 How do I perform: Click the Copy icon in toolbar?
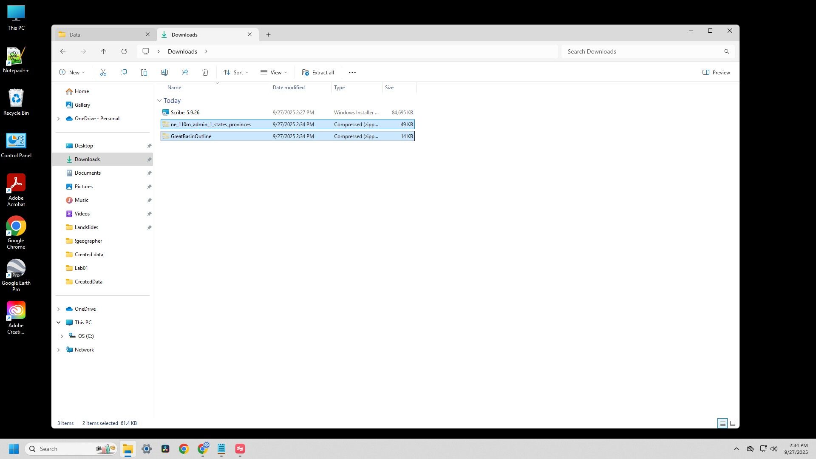[124, 73]
